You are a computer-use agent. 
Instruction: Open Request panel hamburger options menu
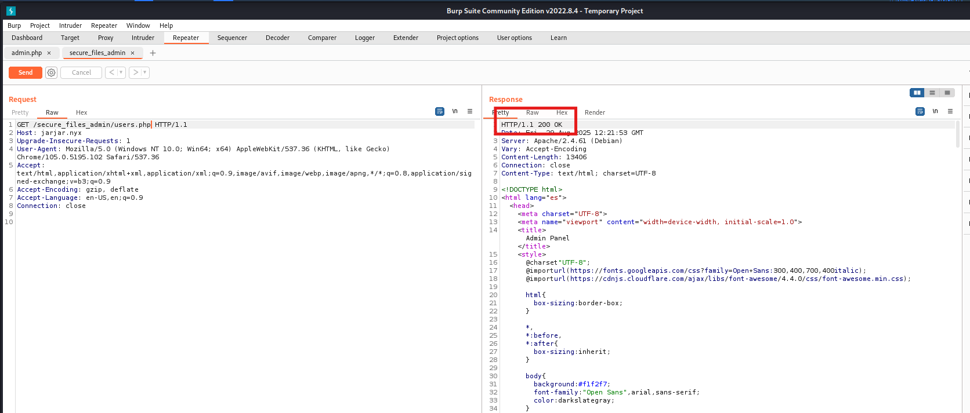[470, 111]
